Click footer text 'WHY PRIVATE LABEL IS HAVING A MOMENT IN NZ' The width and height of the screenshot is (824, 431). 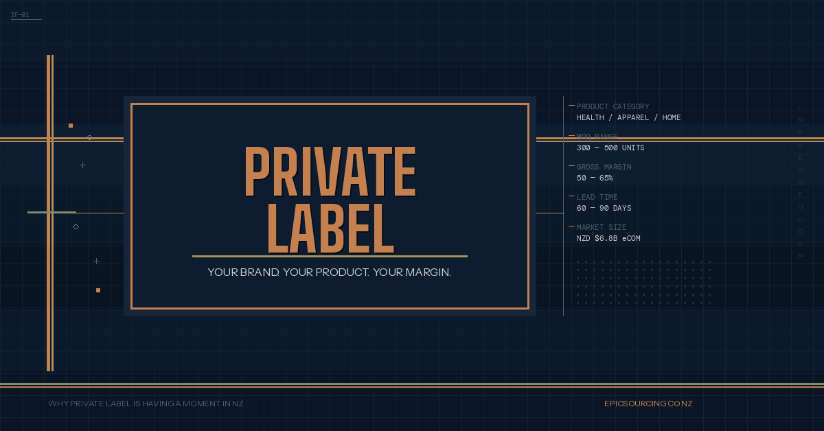(x=146, y=404)
